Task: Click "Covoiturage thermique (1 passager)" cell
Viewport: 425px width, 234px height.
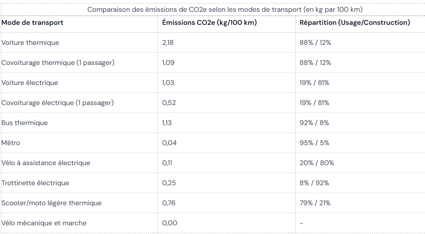Action: (x=58, y=63)
